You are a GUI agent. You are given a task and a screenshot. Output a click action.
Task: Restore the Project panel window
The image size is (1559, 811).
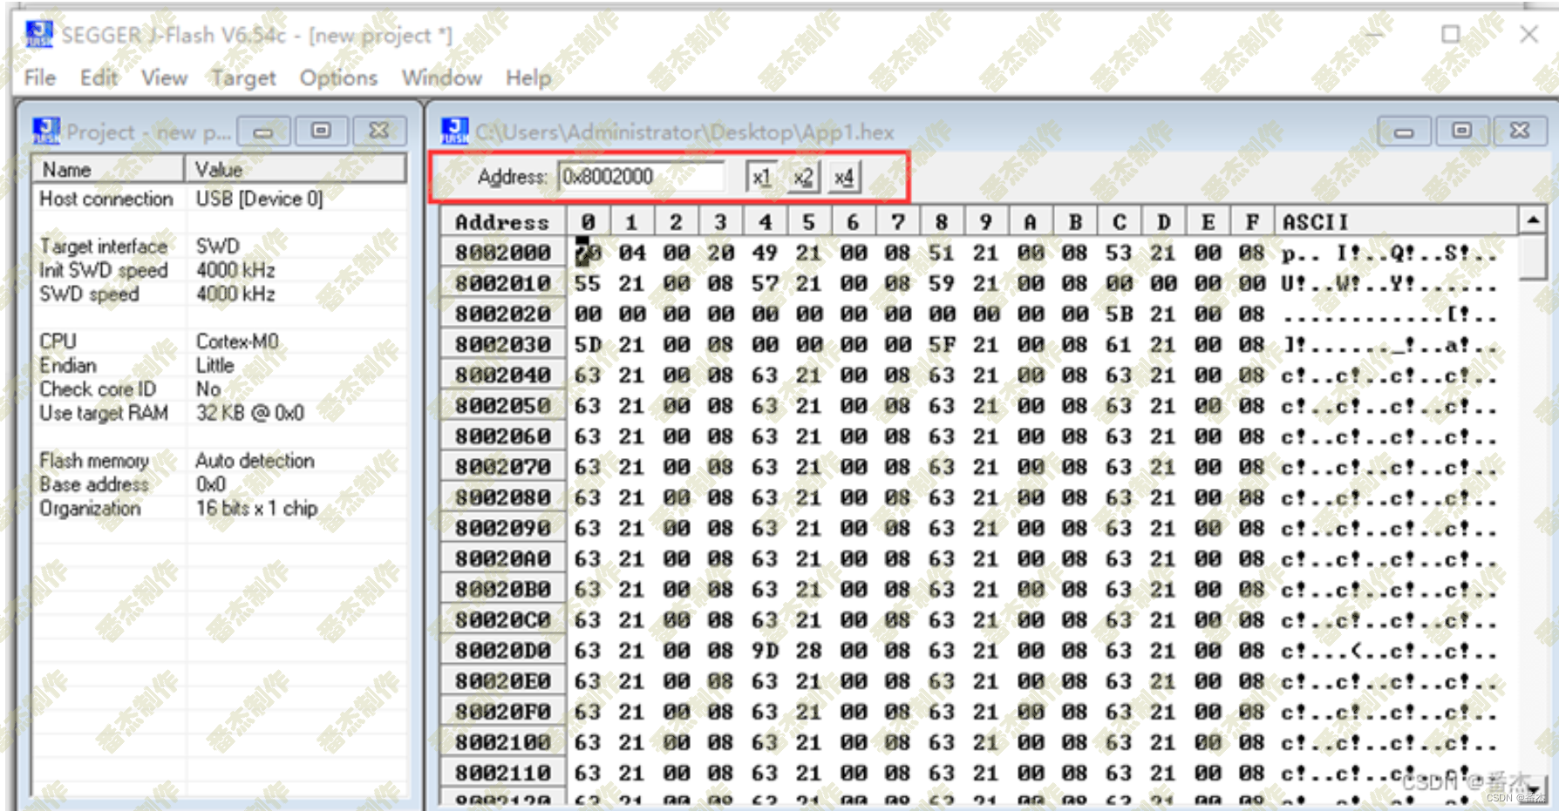click(x=322, y=132)
